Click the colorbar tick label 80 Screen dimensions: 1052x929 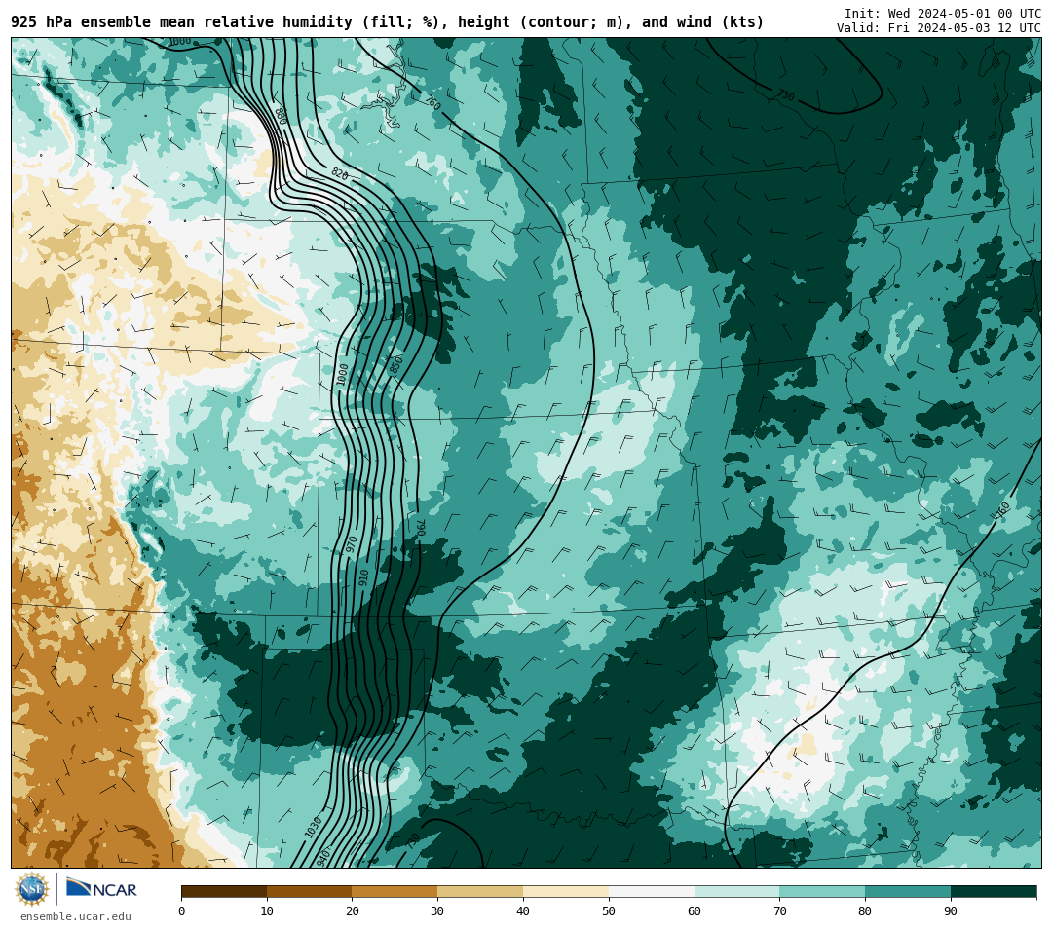(x=866, y=910)
